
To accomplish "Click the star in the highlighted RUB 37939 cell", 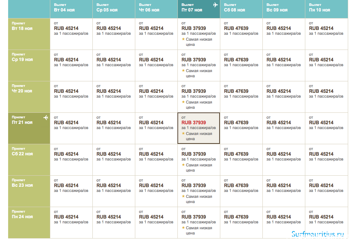I will [x=183, y=133].
